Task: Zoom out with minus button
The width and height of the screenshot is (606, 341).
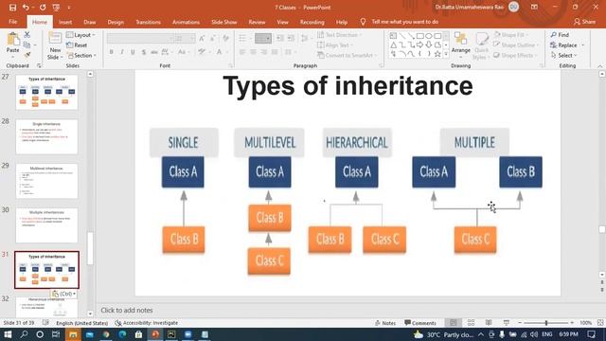Action: coord(520,322)
